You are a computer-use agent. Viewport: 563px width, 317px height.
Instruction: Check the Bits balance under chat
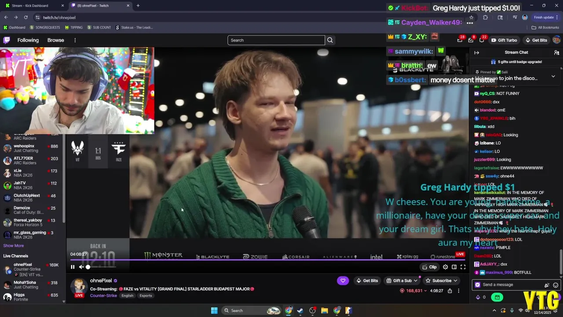pyautogui.click(x=481, y=297)
